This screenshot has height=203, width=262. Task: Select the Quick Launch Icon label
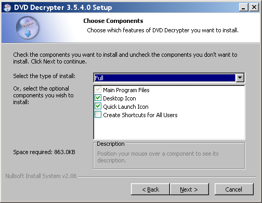point(126,107)
